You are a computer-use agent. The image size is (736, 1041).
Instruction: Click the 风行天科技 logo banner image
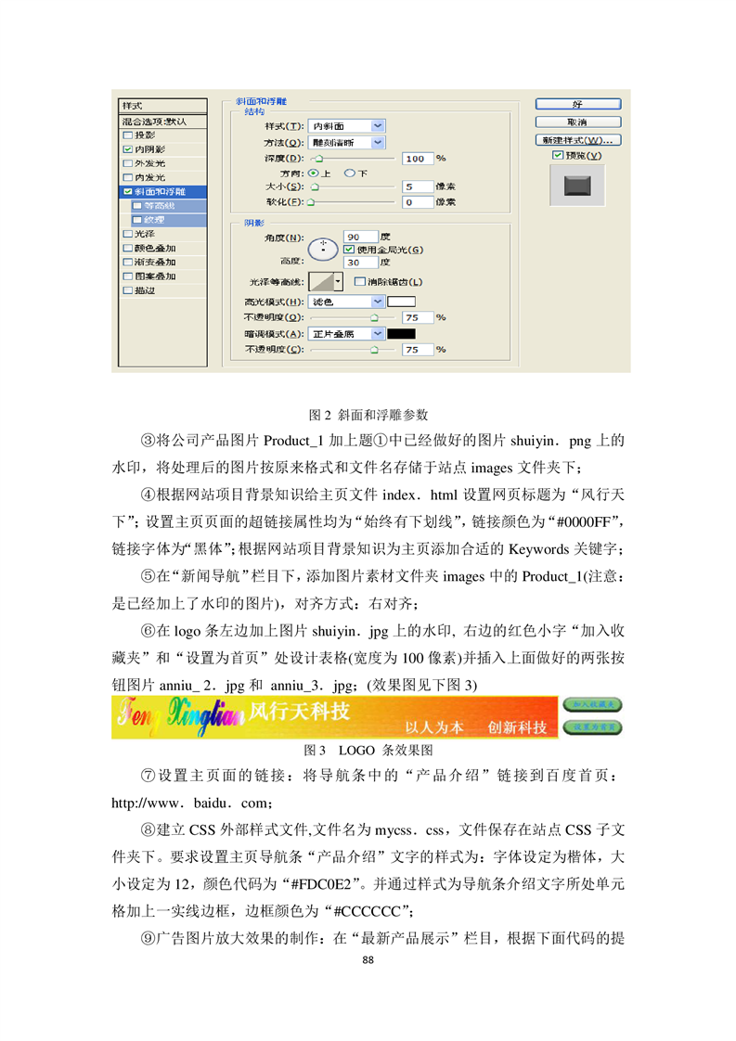[x=335, y=718]
